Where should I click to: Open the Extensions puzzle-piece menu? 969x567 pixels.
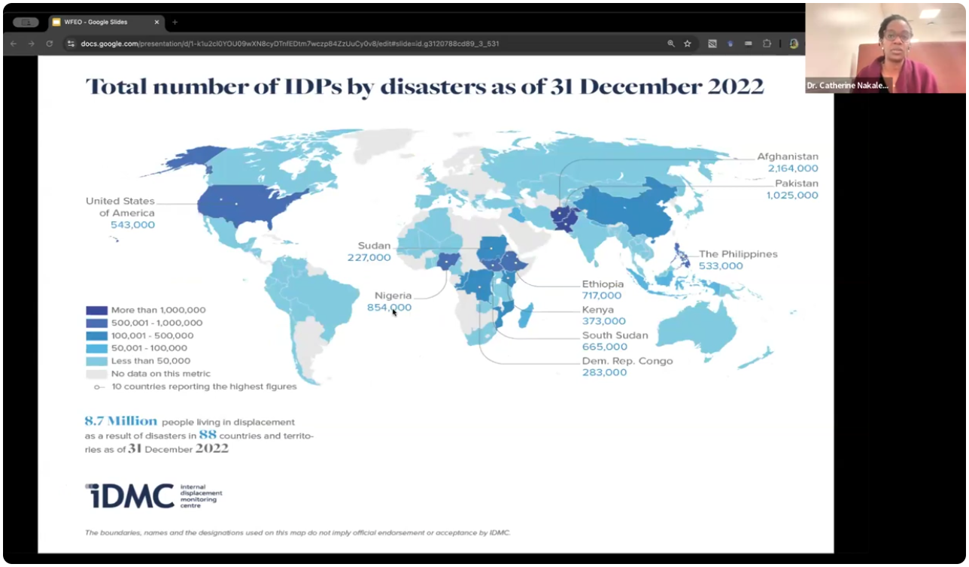pos(767,44)
